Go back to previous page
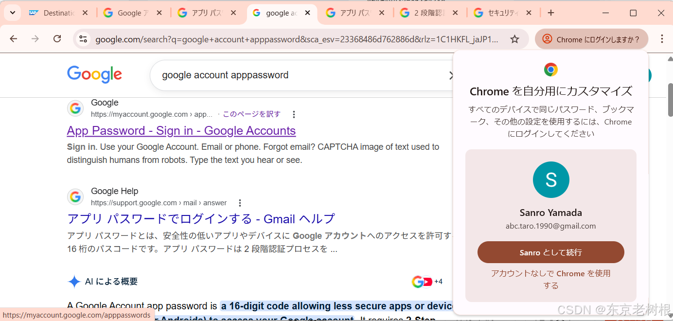 [13, 39]
